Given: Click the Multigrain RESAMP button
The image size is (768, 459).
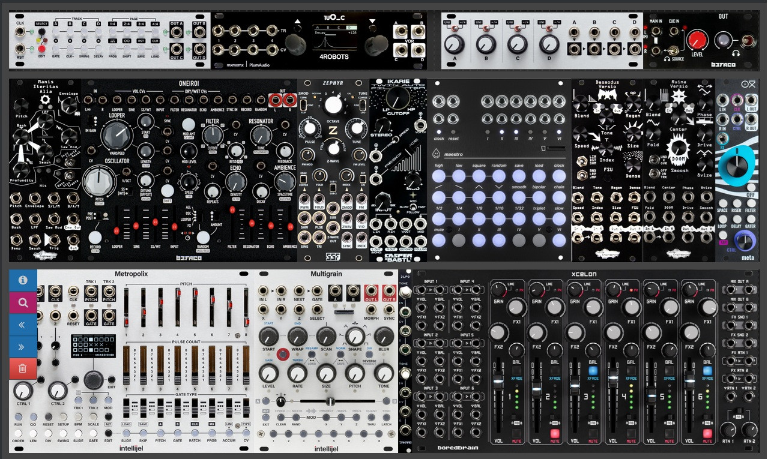Looking at the screenshot, I should pos(311,355).
